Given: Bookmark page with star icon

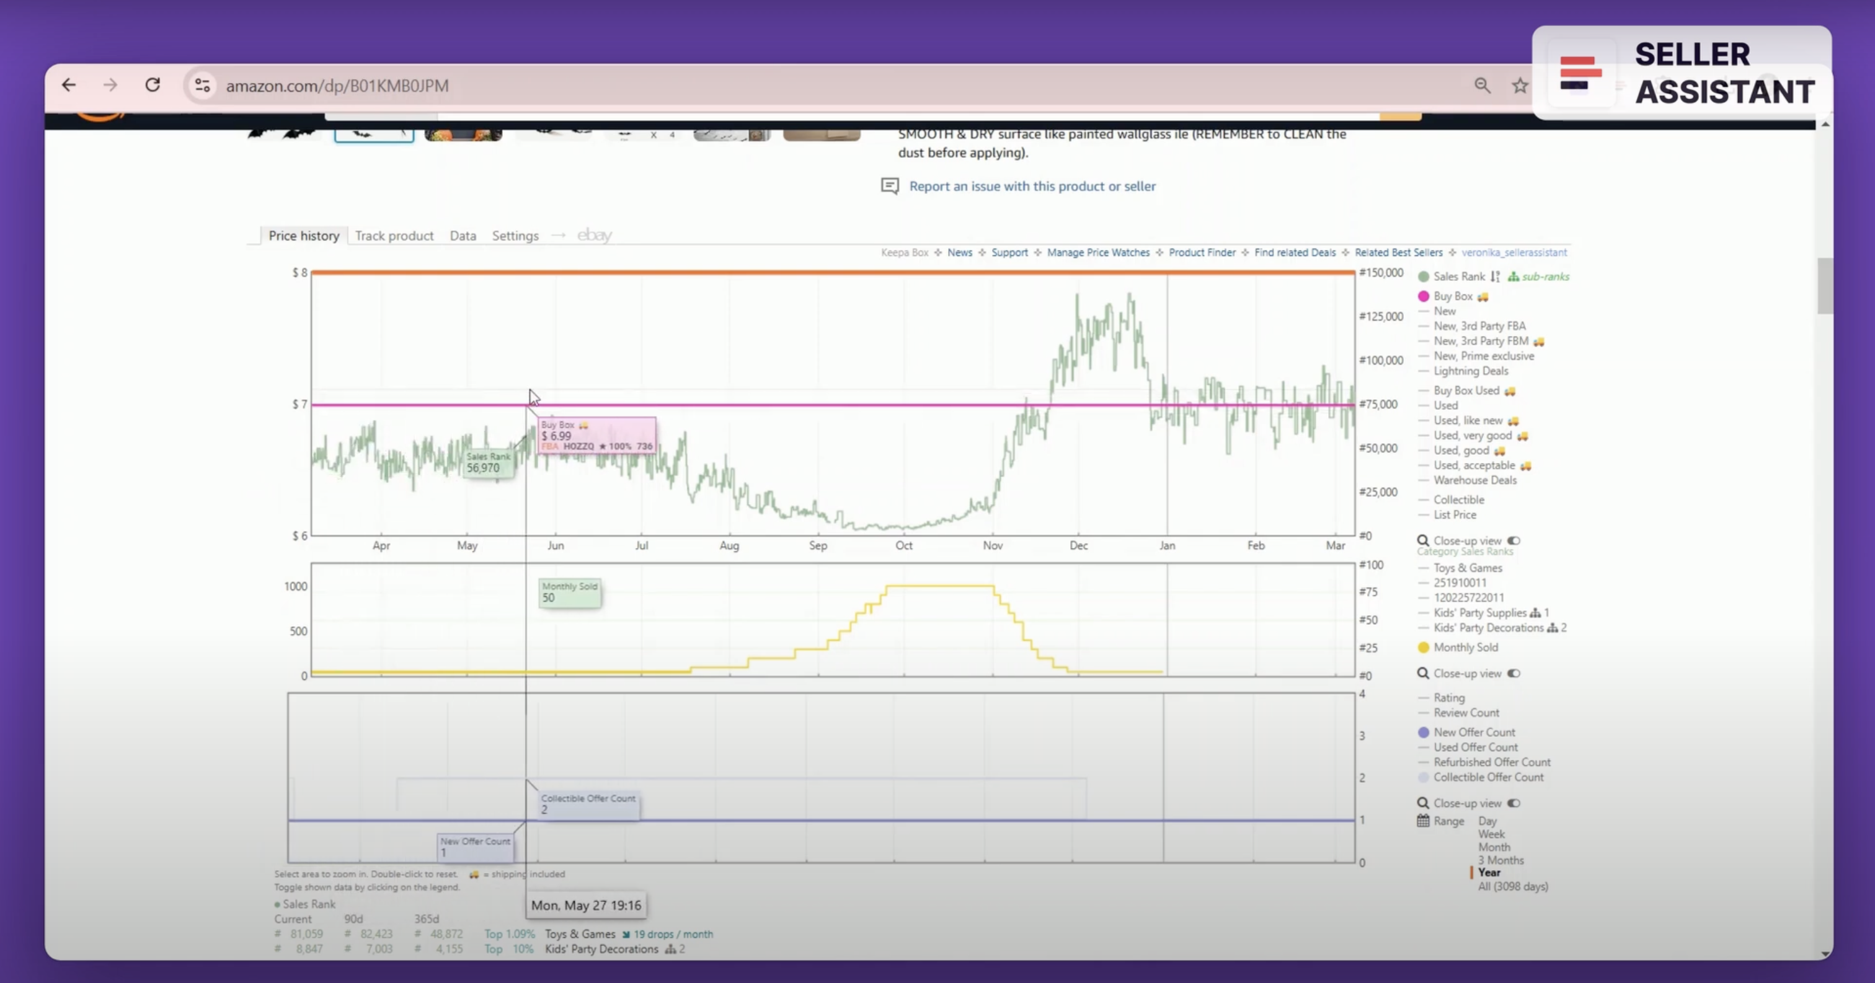Looking at the screenshot, I should point(1520,86).
